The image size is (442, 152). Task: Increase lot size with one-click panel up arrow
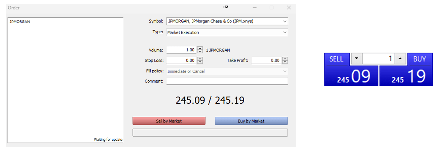click(400, 59)
